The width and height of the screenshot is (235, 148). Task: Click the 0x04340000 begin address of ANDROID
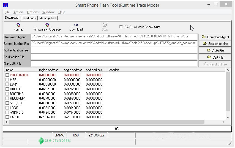click(72, 113)
